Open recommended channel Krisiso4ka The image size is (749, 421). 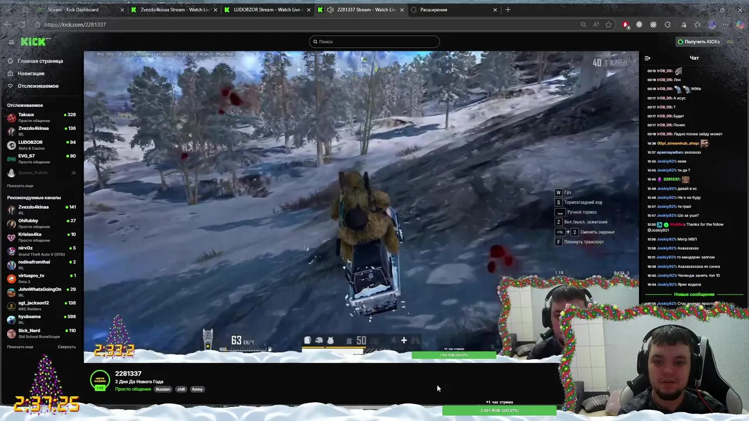[x=41, y=237]
